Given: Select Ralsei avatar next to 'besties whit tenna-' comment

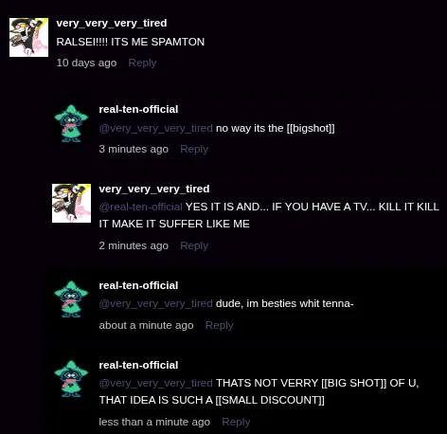Looking at the screenshot, I should (71, 299).
